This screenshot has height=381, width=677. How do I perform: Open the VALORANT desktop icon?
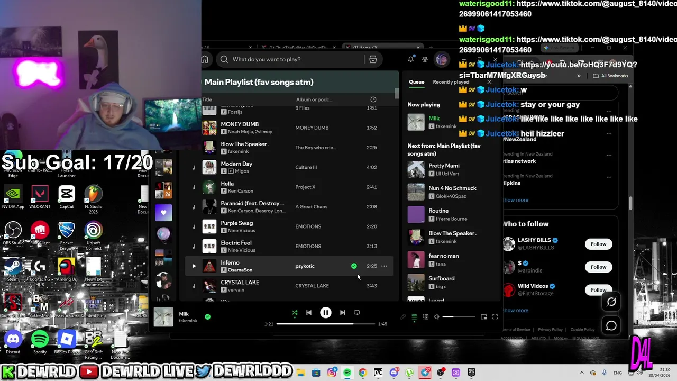(x=40, y=197)
